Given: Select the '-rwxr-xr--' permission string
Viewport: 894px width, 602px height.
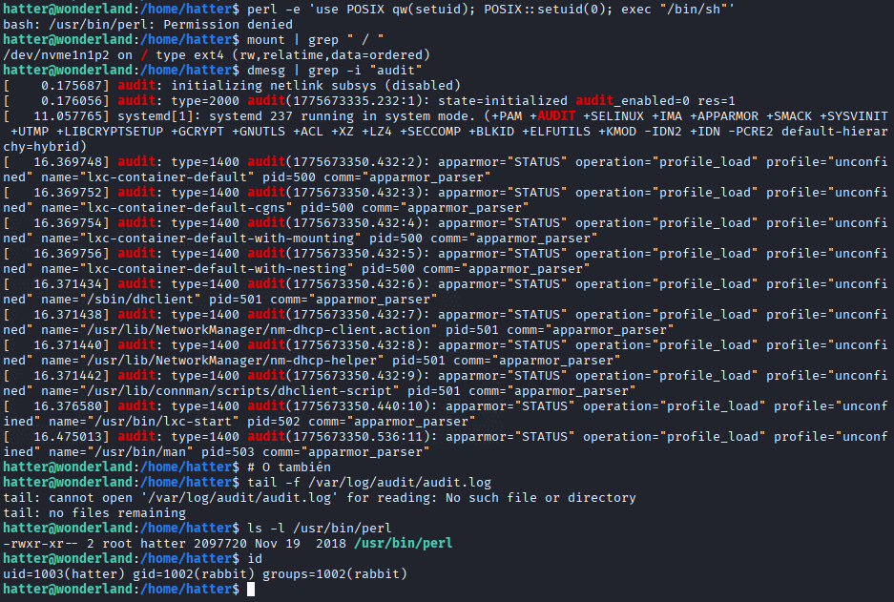Looking at the screenshot, I should (x=41, y=544).
